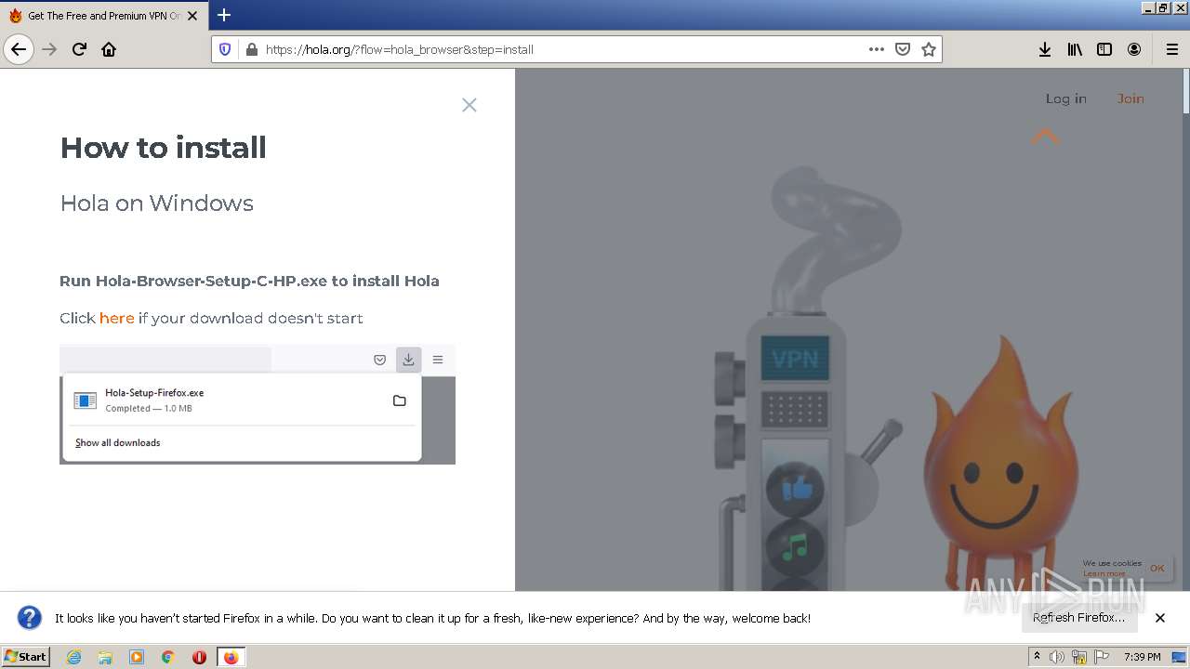1190x669 pixels.
Task: Open page actions three-dot menu
Action: point(876,49)
